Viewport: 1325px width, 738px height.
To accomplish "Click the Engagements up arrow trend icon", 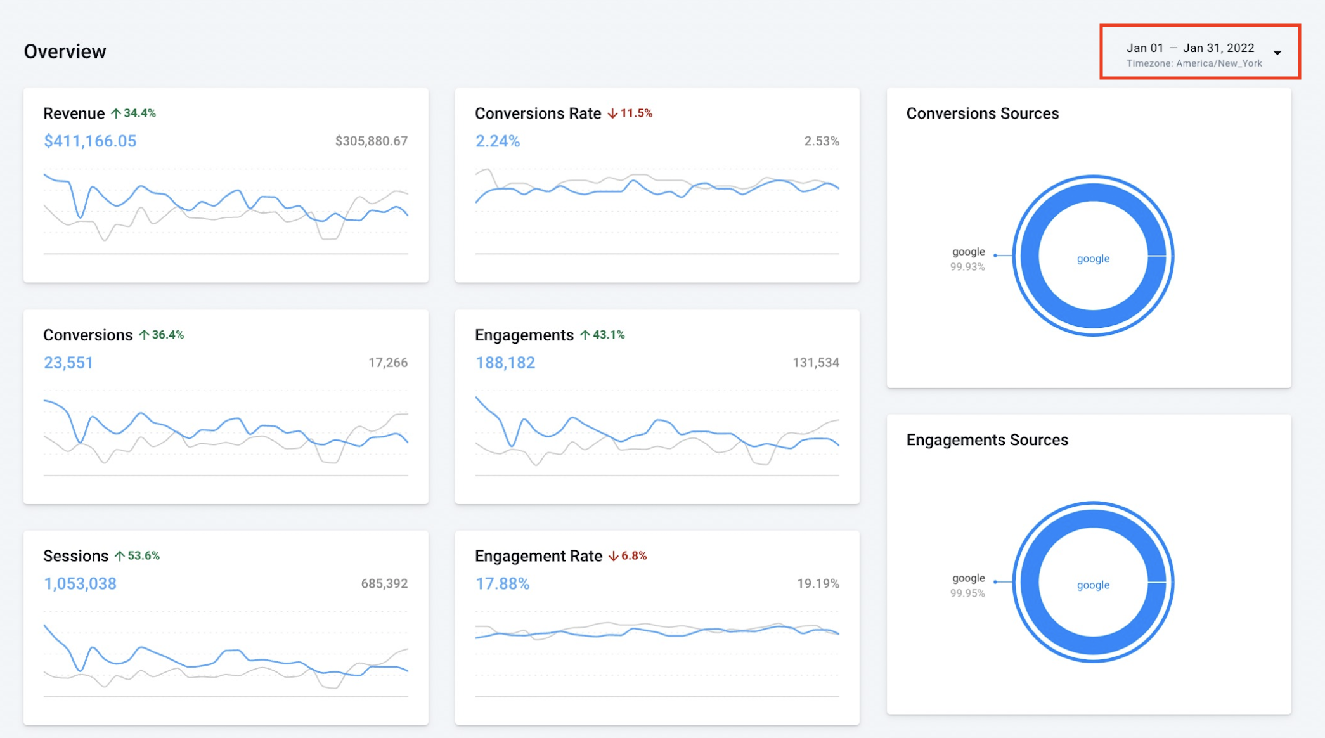I will (x=585, y=335).
